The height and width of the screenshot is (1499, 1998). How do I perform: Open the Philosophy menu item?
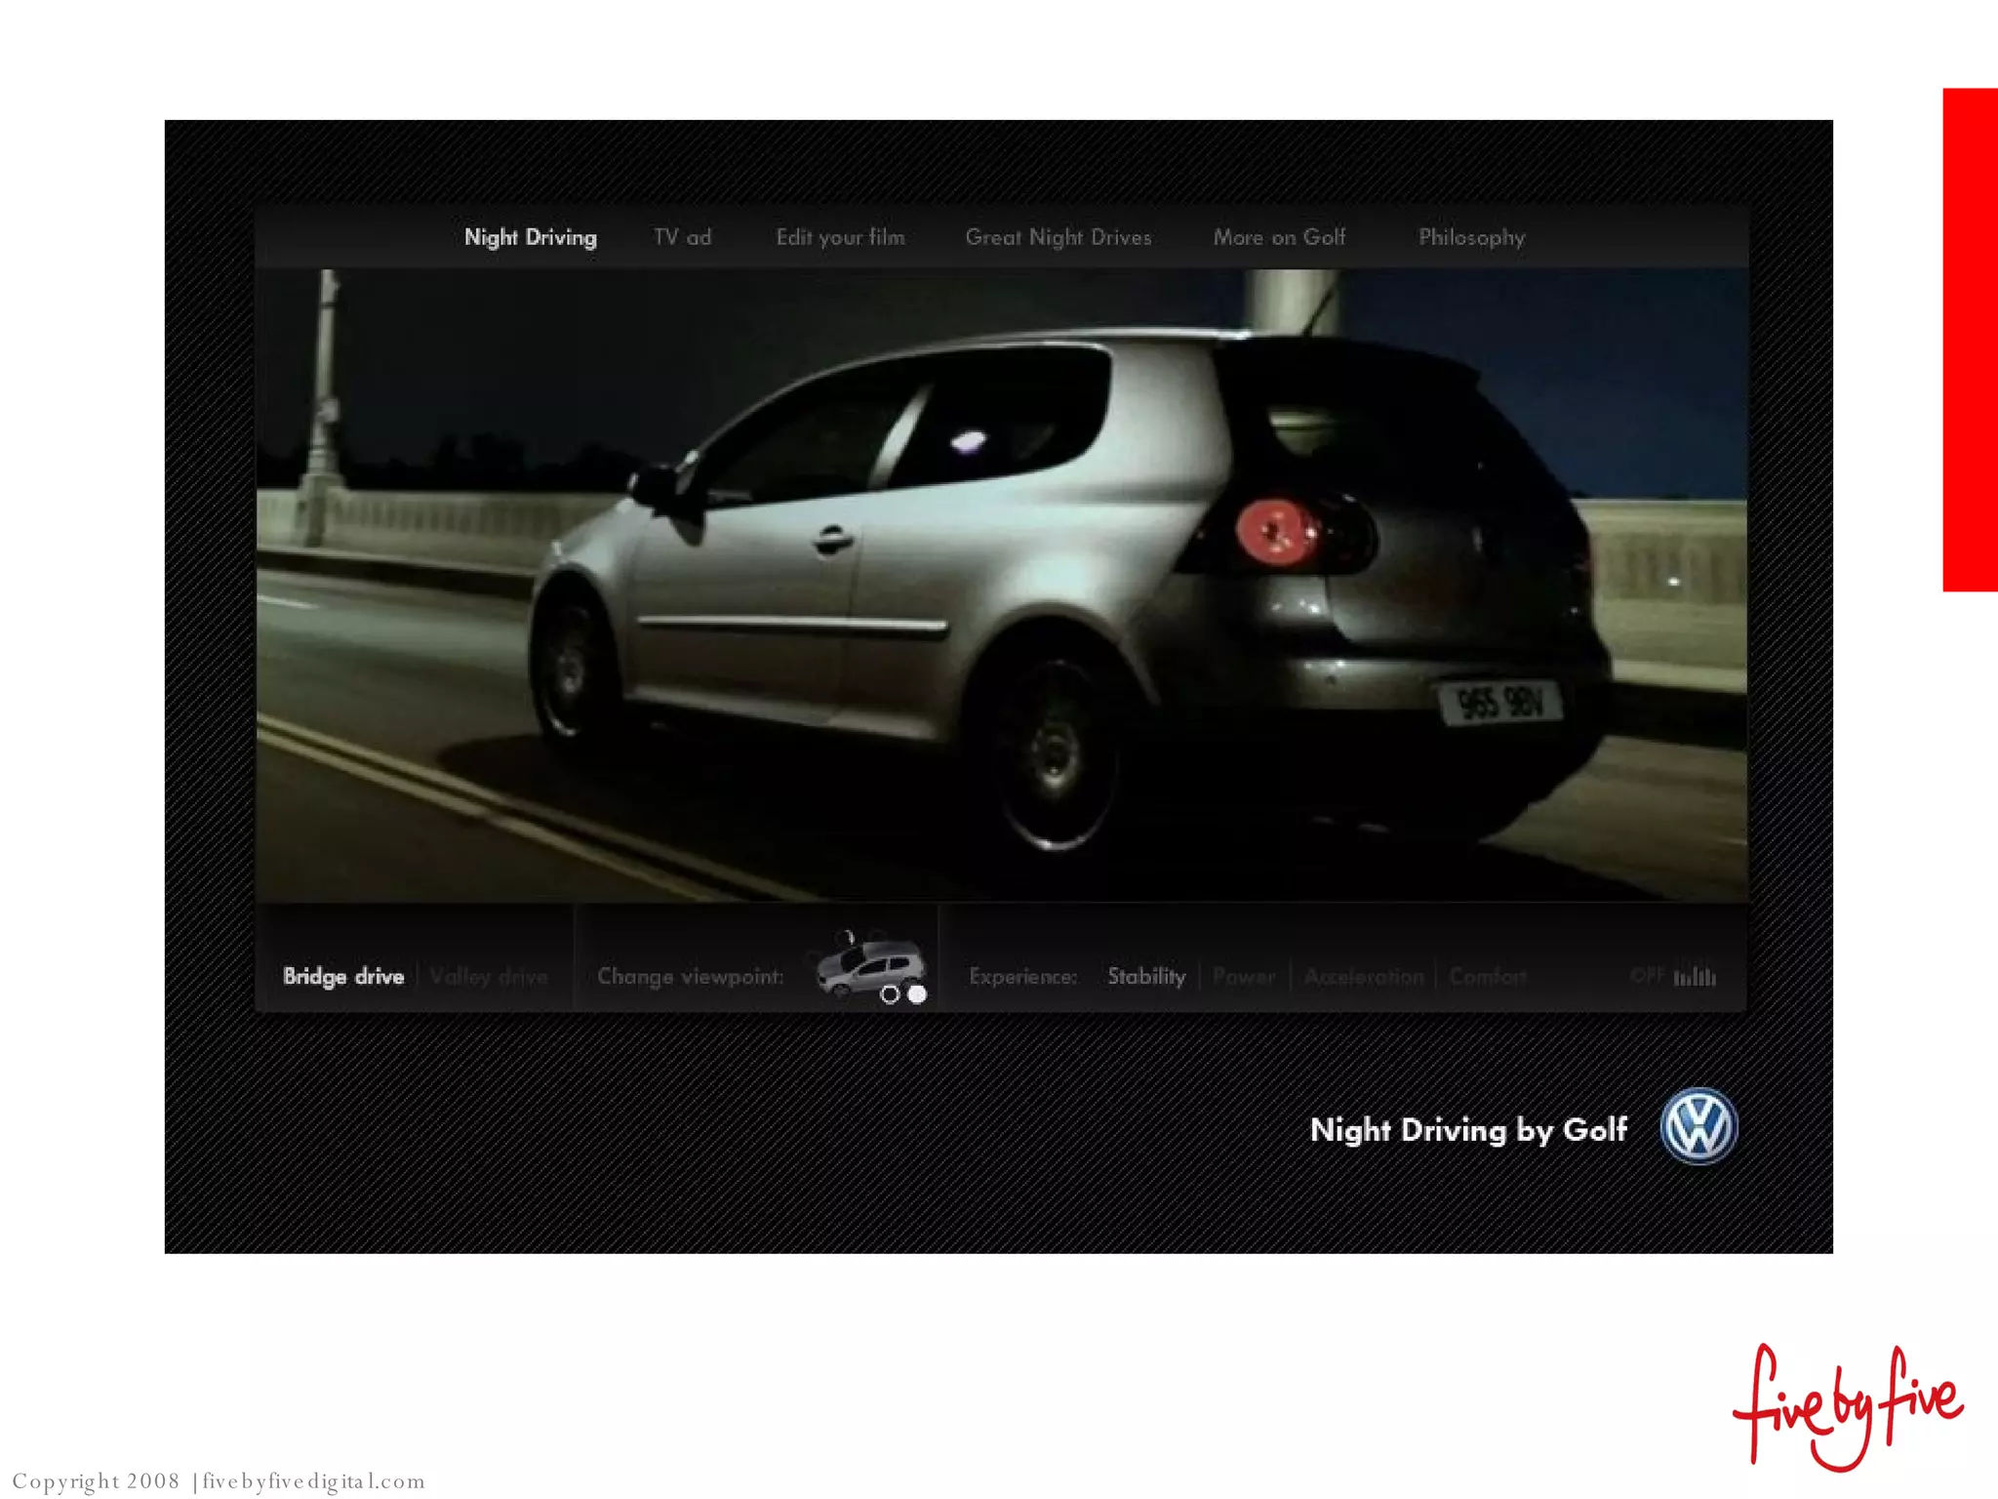coord(1471,237)
